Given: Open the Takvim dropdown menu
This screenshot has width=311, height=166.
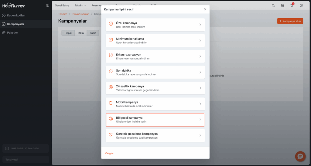Looking at the screenshot, I should (80, 5).
